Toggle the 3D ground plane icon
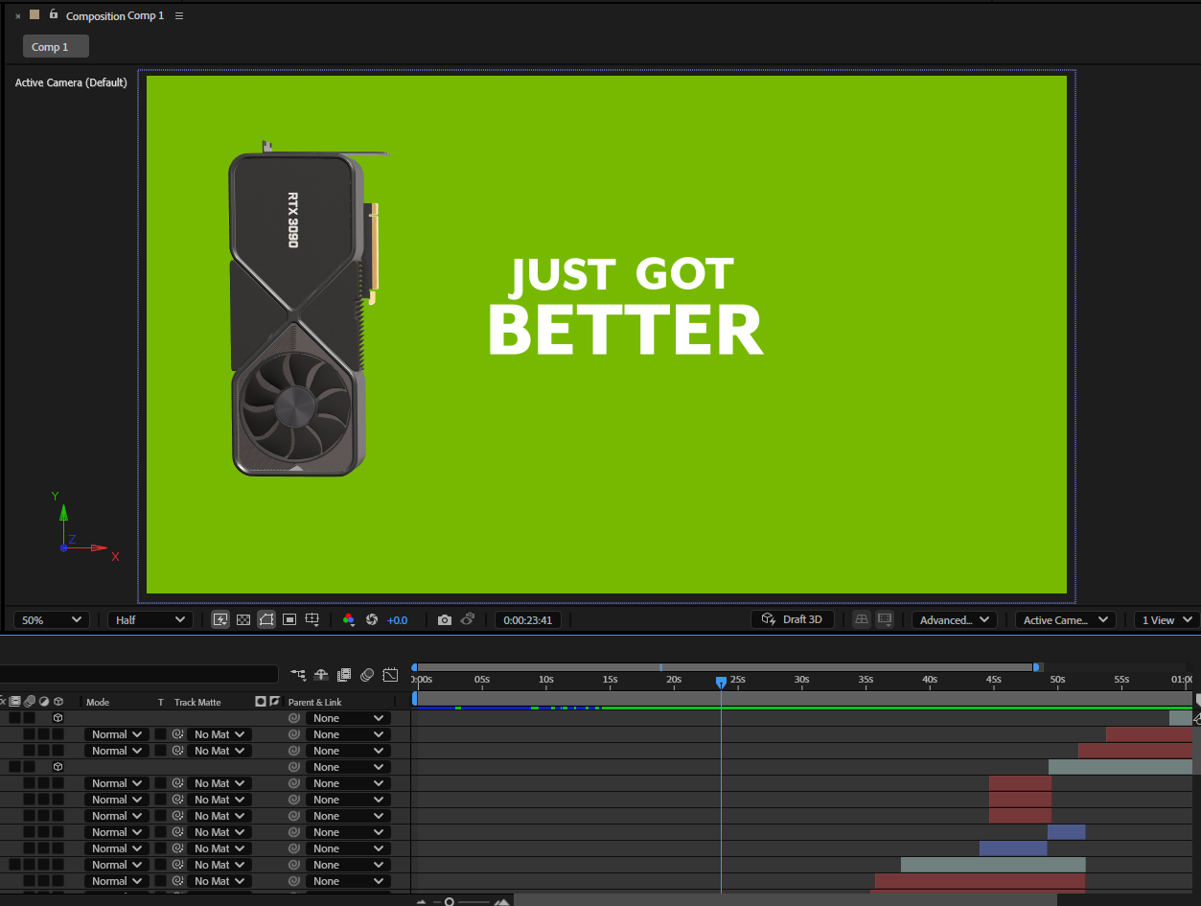The image size is (1201, 906). point(862,619)
